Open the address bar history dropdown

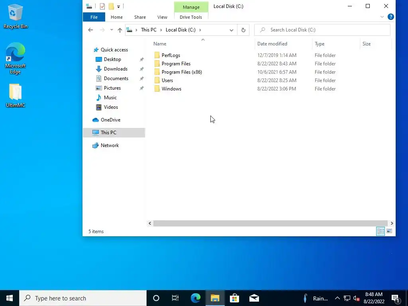tap(231, 30)
